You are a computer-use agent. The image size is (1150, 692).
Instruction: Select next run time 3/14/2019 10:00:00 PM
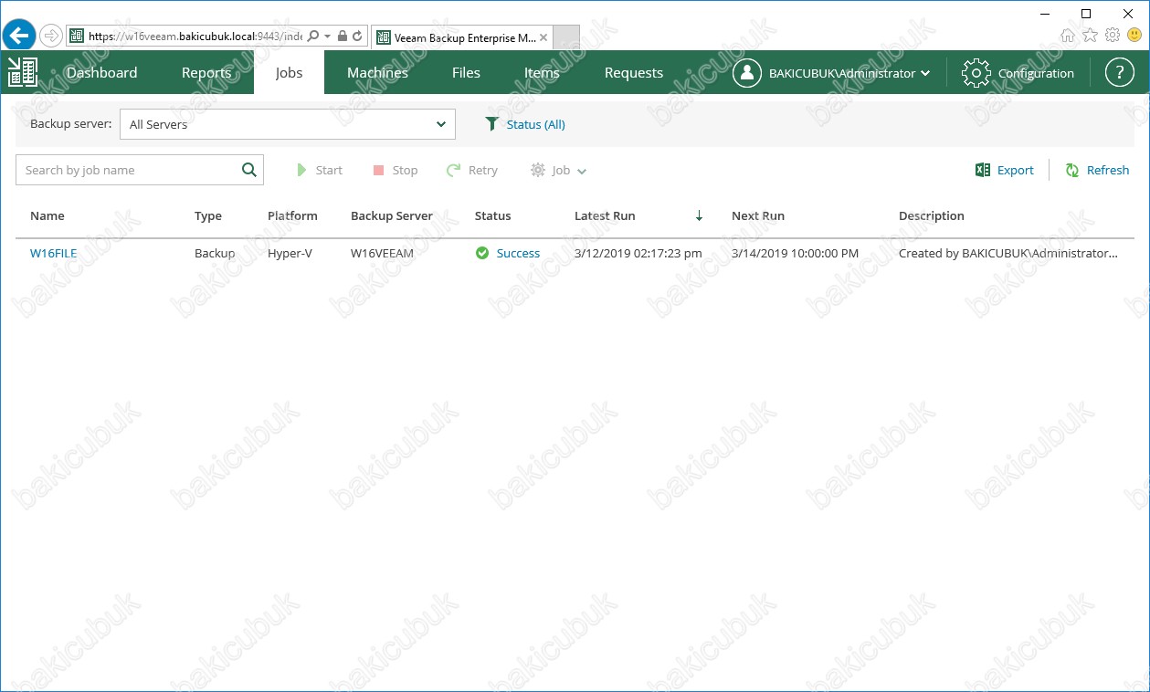(x=796, y=254)
